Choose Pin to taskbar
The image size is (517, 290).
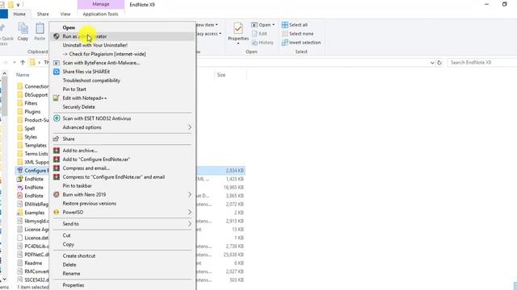tap(78, 186)
